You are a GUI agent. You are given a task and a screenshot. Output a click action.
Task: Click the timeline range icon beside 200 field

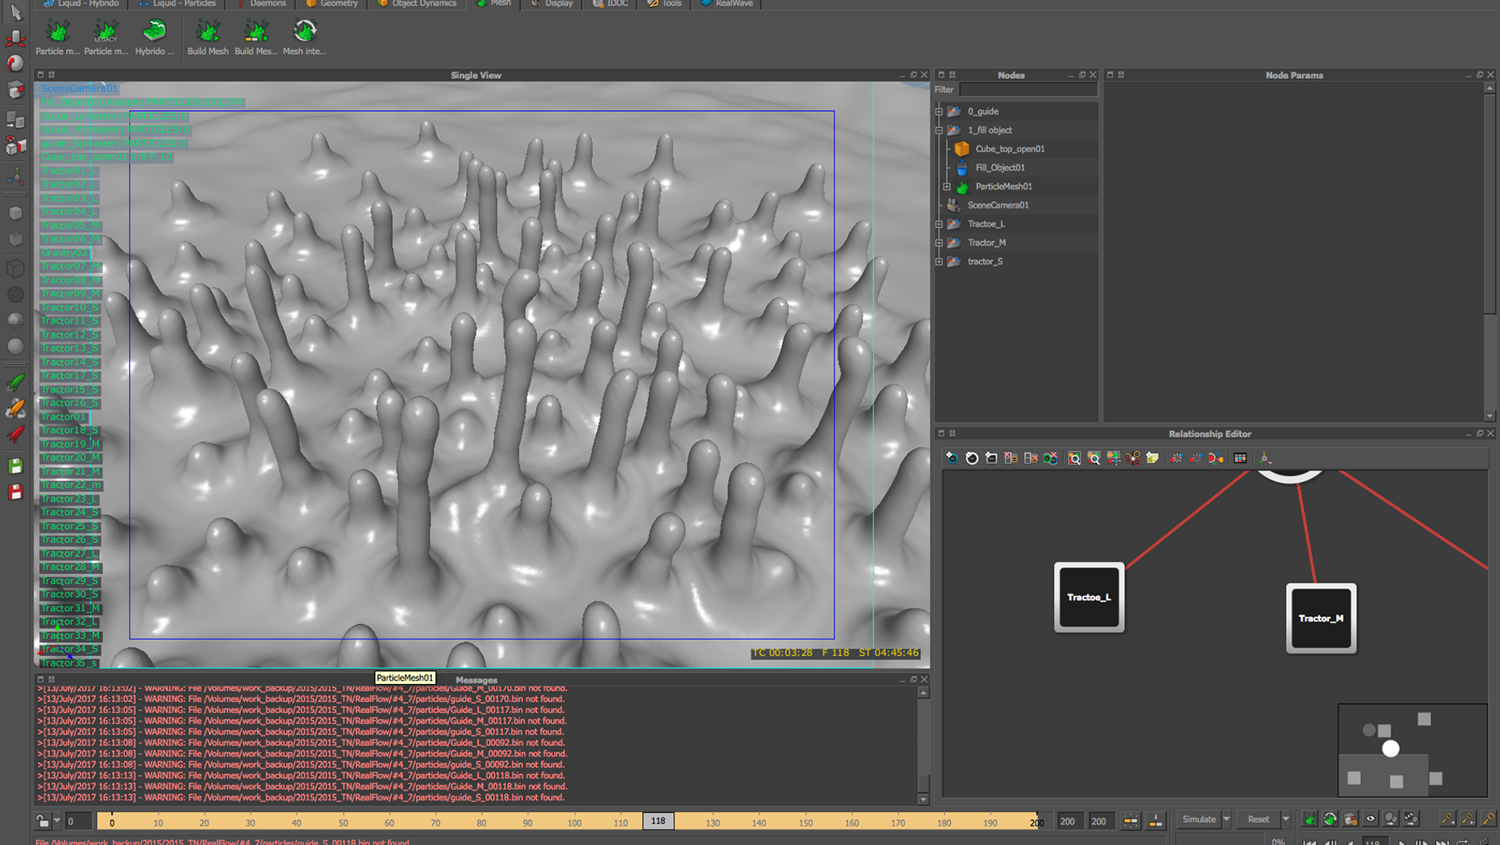1130,822
